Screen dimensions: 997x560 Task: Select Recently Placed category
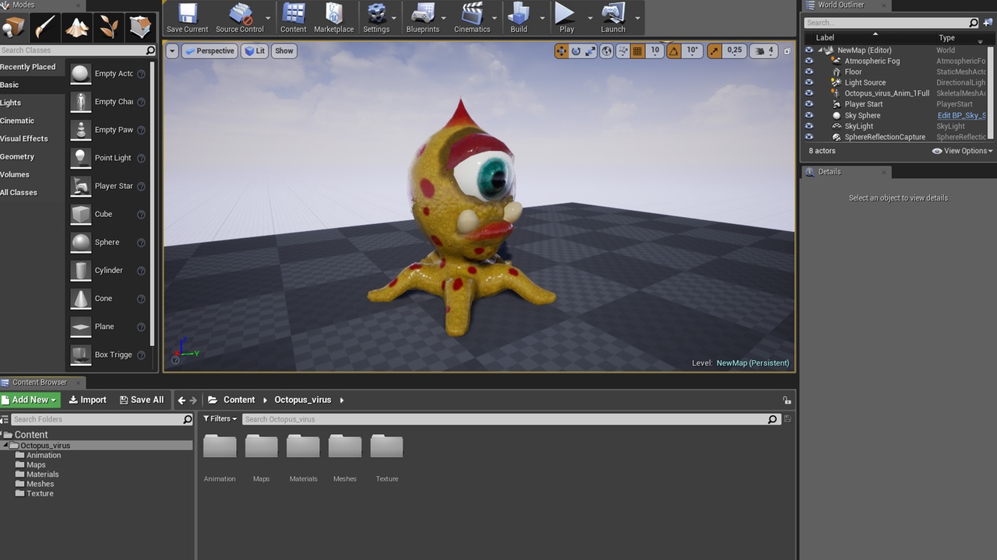pyautogui.click(x=28, y=67)
